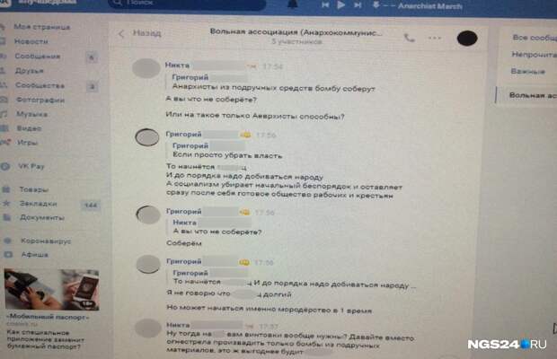Select Важные messages filter

pyautogui.click(x=527, y=71)
